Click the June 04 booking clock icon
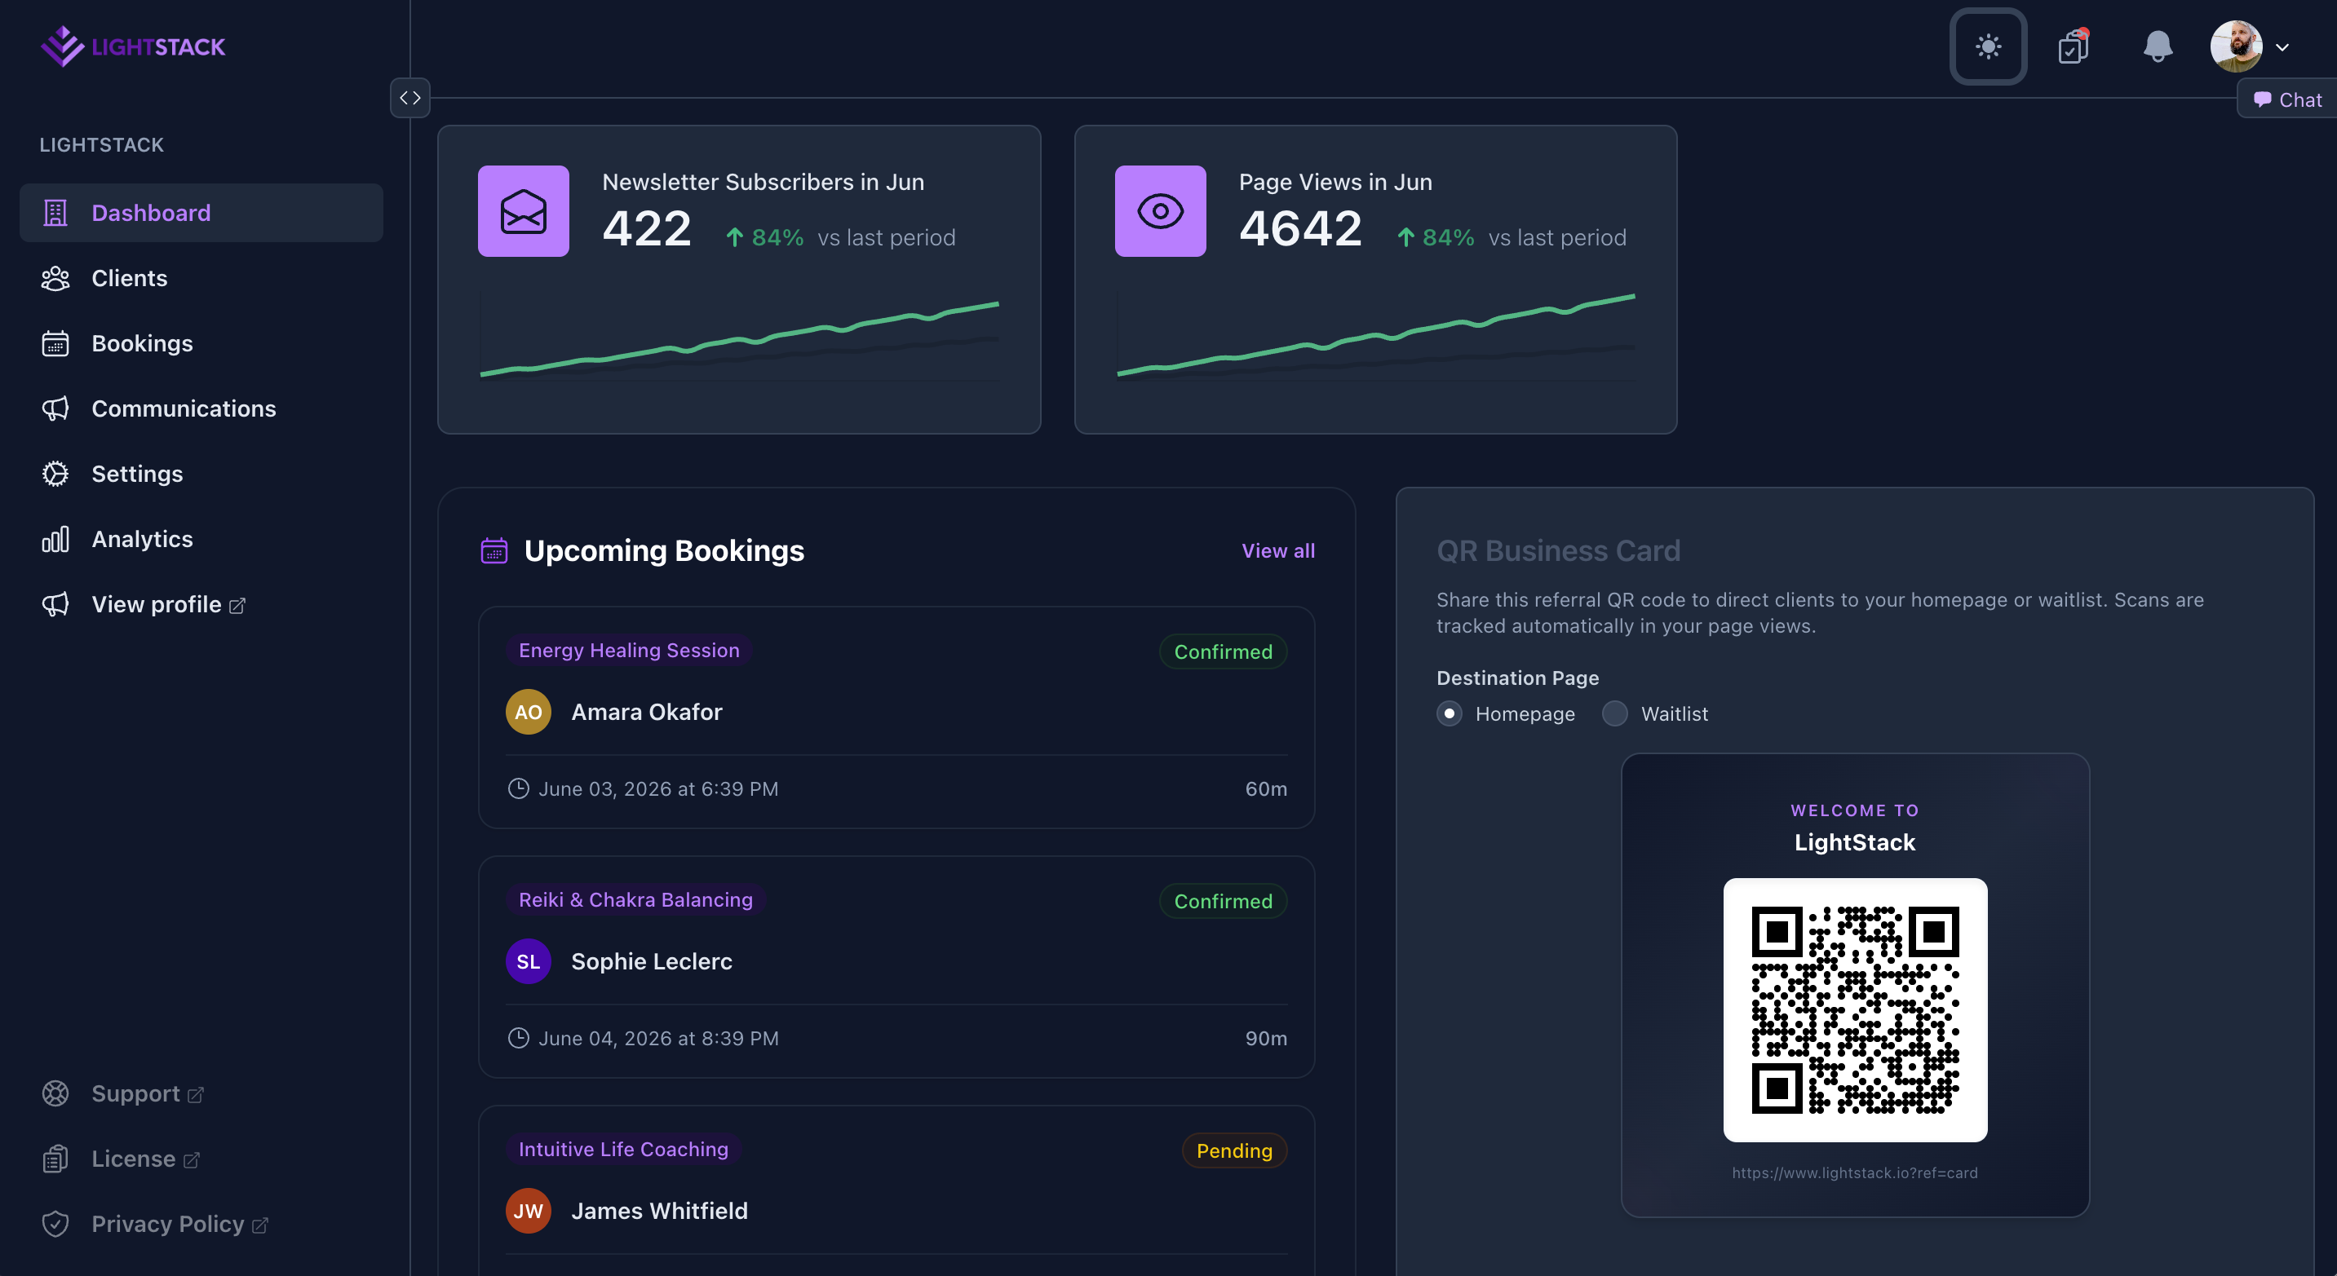The width and height of the screenshot is (2337, 1276). [518, 1039]
